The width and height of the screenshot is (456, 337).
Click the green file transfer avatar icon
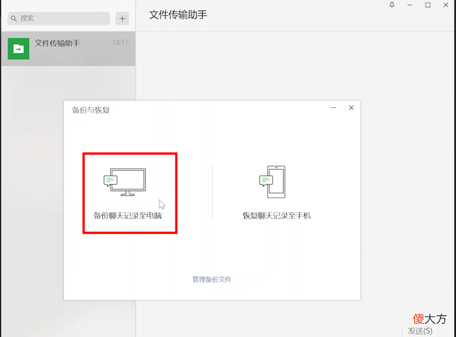coord(18,49)
